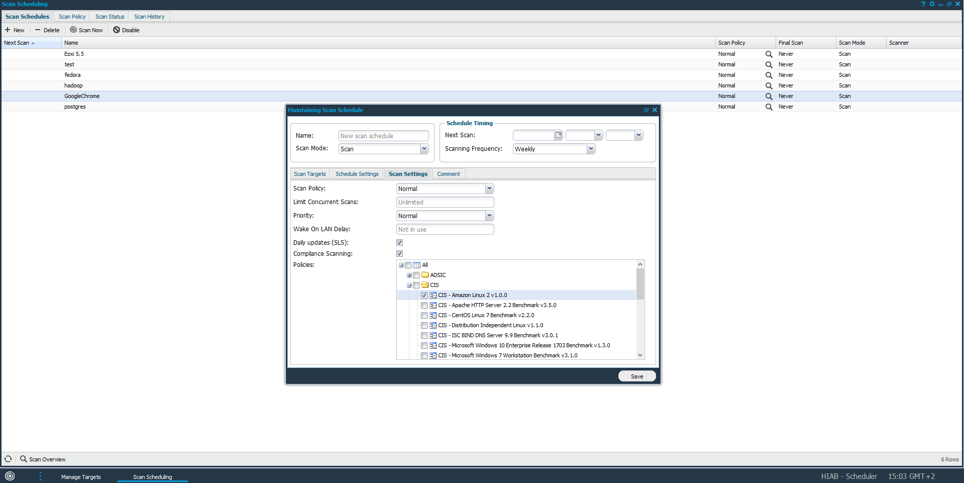Switch to the Scan Targets tab

(x=309, y=174)
